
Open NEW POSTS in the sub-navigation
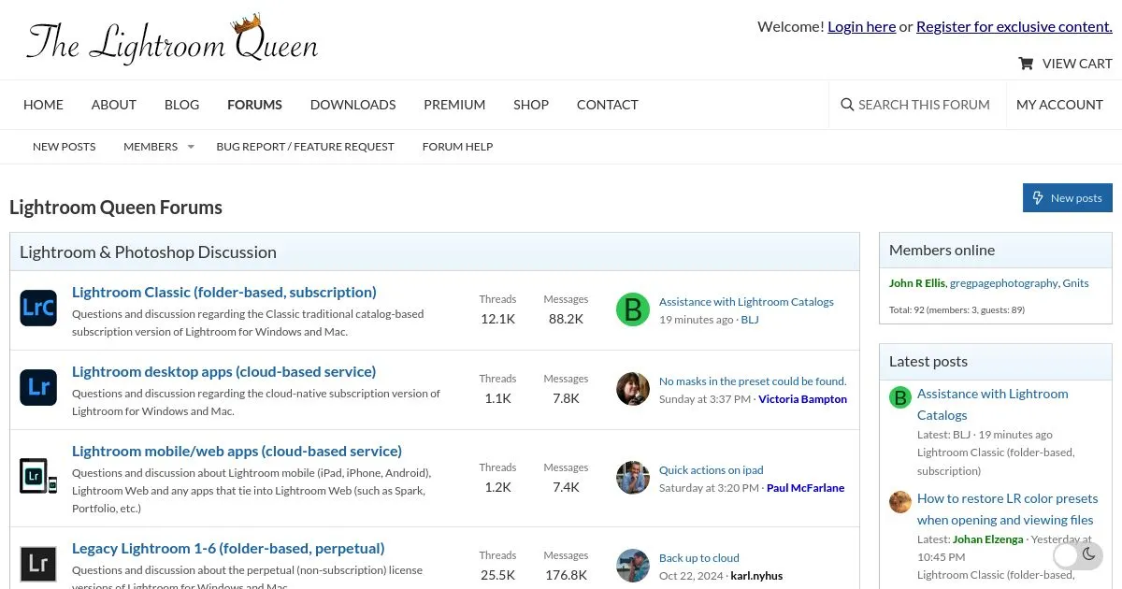tap(65, 147)
